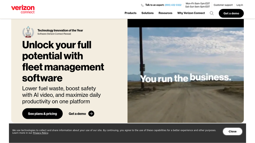Click the Lower fuel waste description paragraph

click(x=61, y=95)
